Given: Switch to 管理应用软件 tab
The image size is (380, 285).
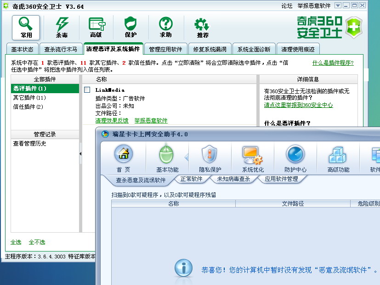Looking at the screenshot, I should 165,49.
